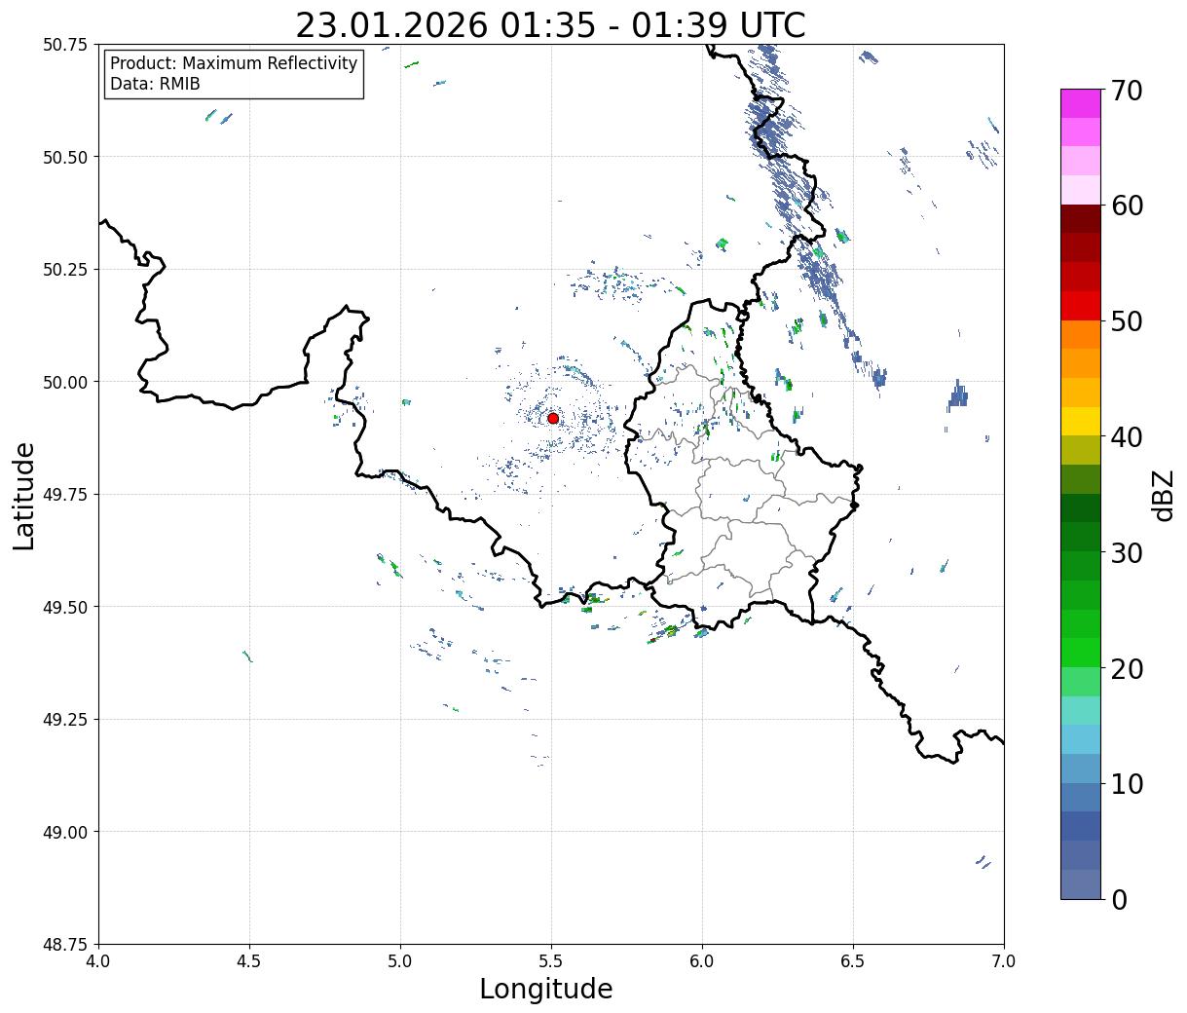This screenshot has height=1013, width=1187.
Task: Click the 5.5 longitude tick label
Action: tap(550, 961)
